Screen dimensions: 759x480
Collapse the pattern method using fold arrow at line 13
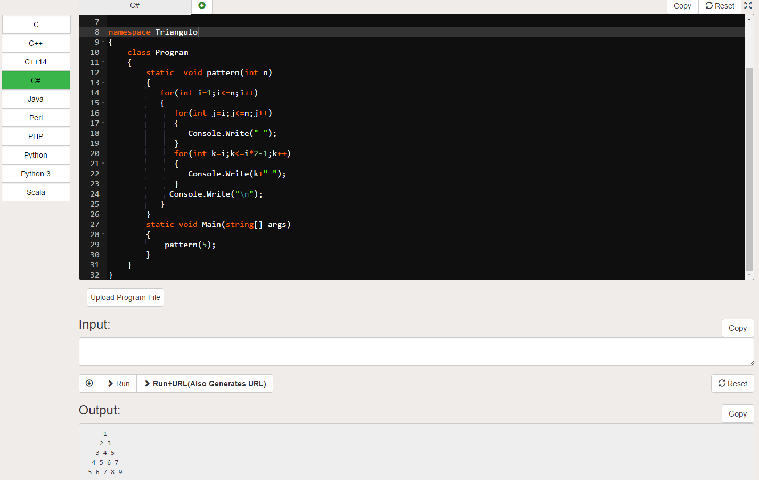click(102, 83)
